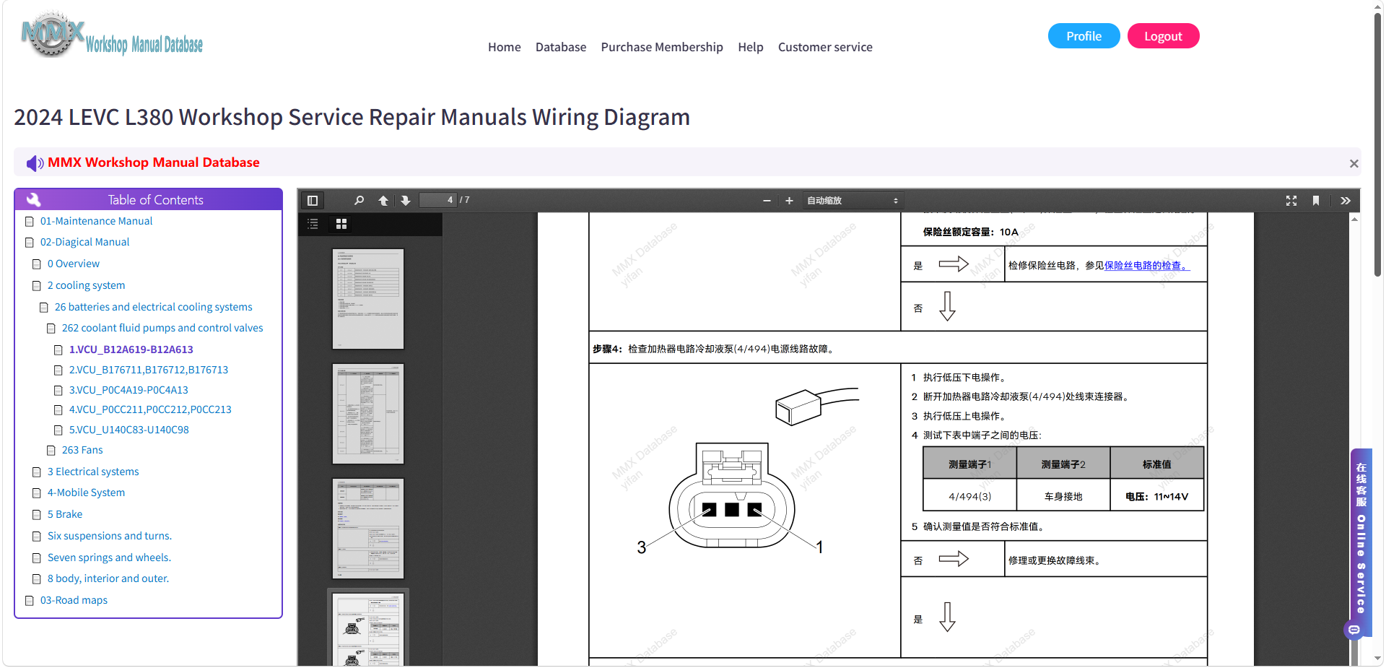The image size is (1386, 668).
Task: Click the PDF page number field
Action: tap(438, 200)
